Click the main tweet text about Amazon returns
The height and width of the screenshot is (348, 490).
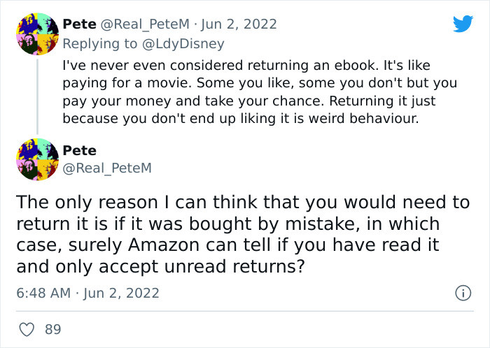click(243, 234)
